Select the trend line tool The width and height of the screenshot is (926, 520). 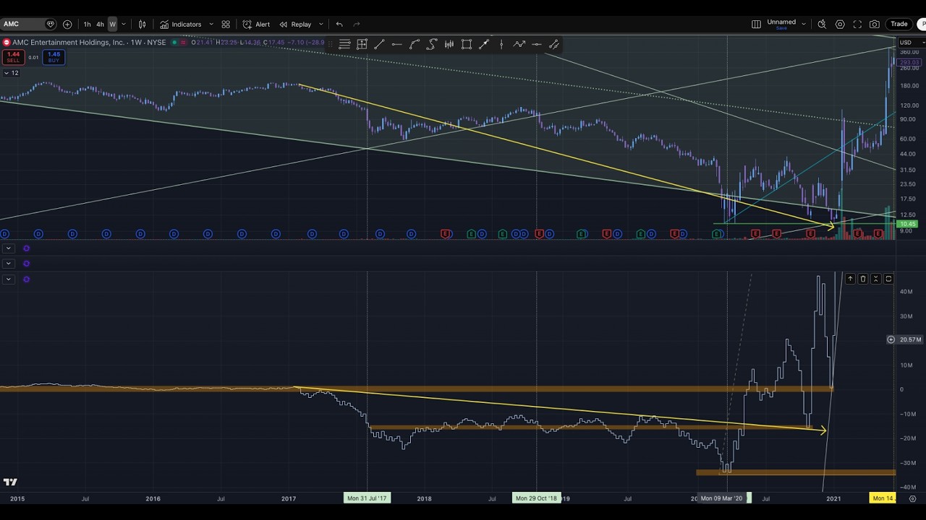pos(380,45)
